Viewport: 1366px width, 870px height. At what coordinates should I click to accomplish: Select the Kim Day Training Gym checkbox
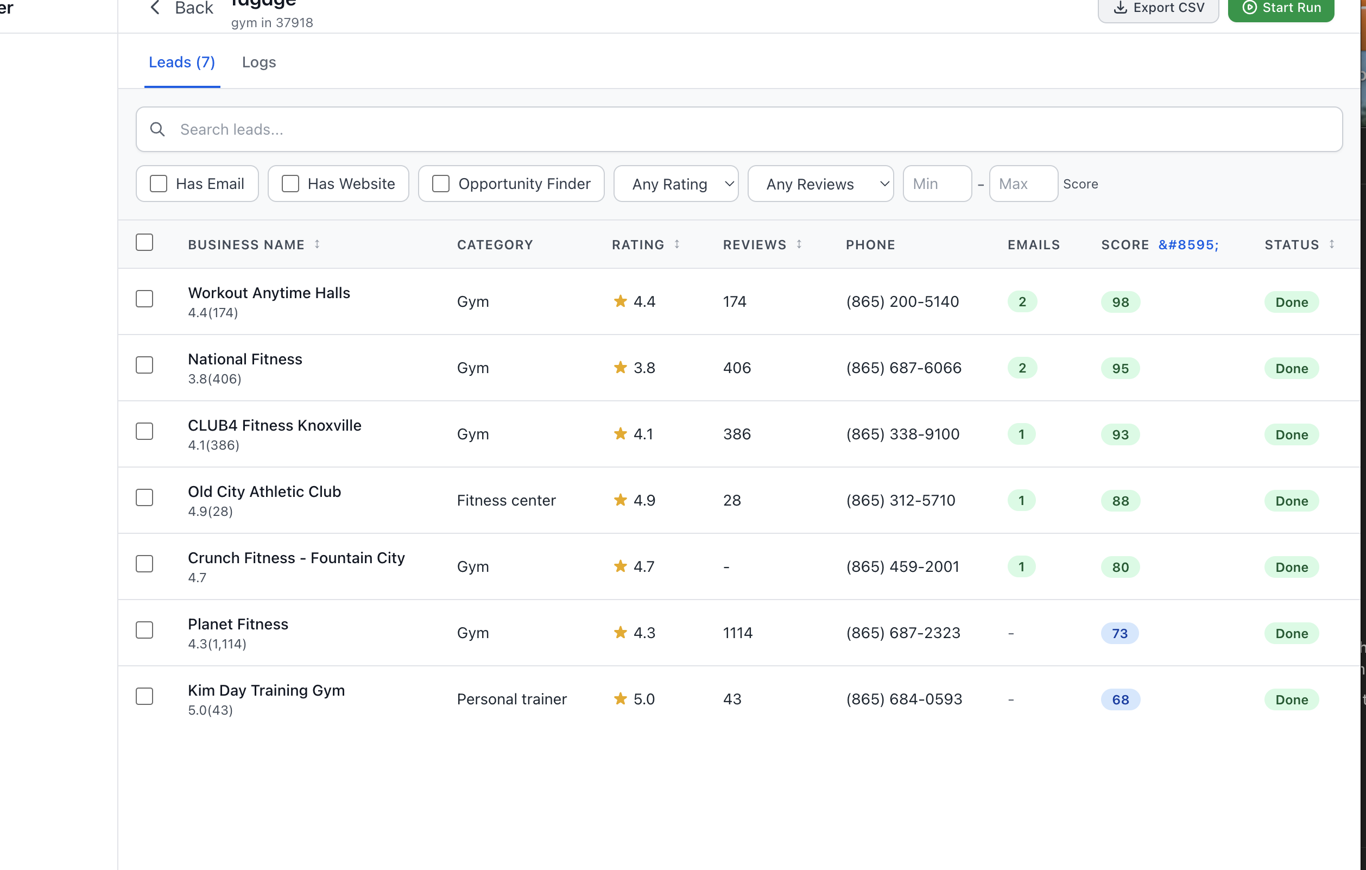click(x=144, y=696)
